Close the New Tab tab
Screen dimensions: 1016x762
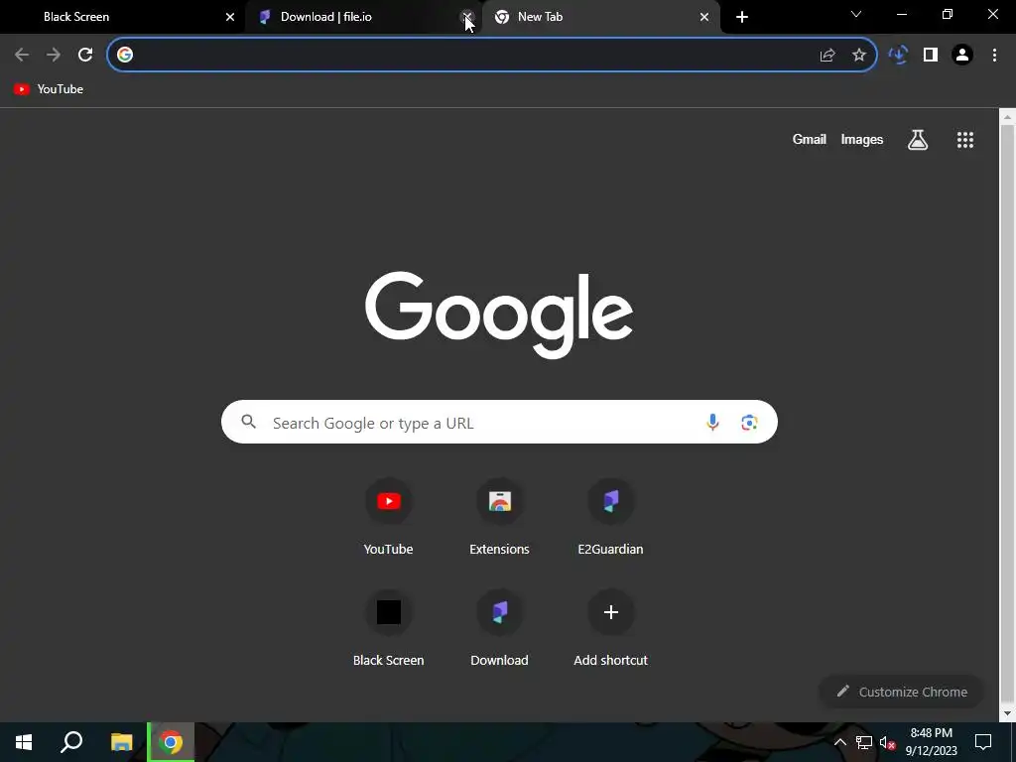[704, 17]
